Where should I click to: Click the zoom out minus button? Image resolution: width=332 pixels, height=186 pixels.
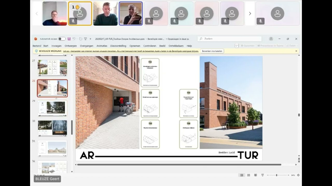coord(268,175)
